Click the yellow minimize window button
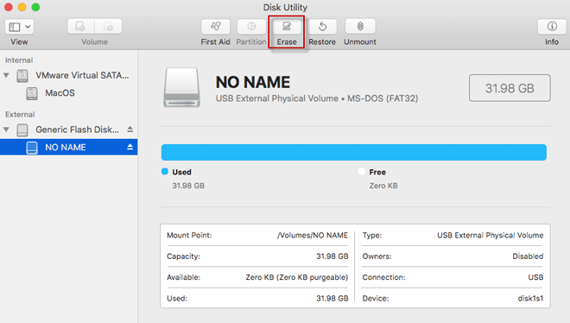The image size is (570, 323). pos(22,7)
